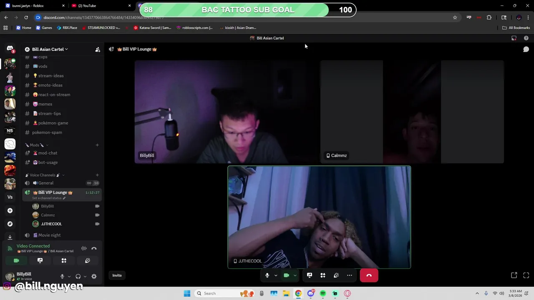Disconnect using the voice panel hang-up icon
The width and height of the screenshot is (534, 300).
point(94,248)
